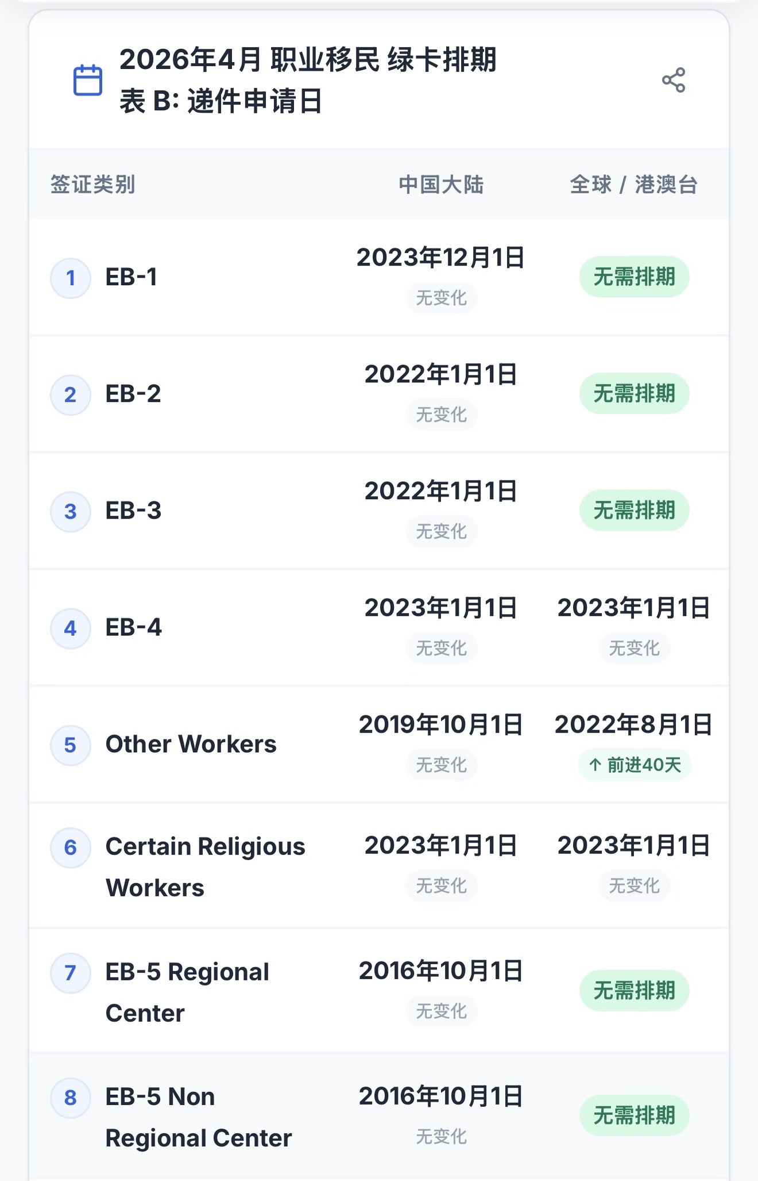Click the number 2 badge for EB-2
This screenshot has width=758, height=1181.
(x=71, y=395)
